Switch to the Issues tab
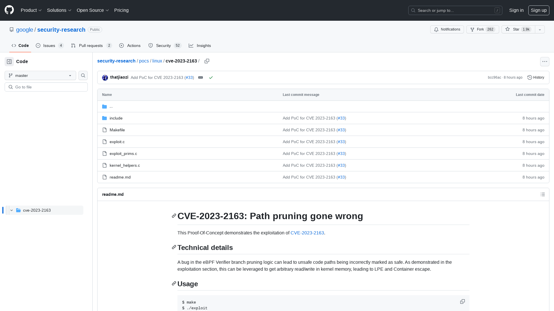554x311 pixels. point(50,45)
